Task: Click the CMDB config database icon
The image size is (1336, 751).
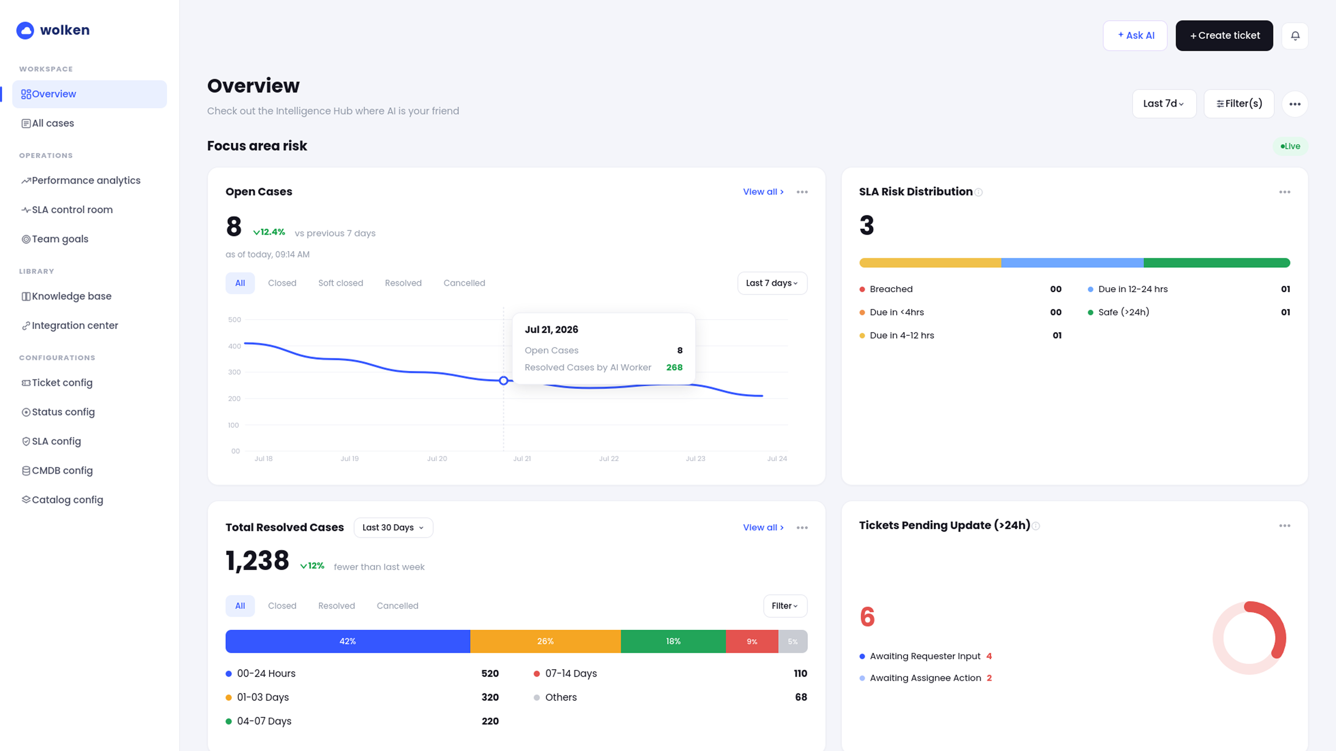Action: 26,471
